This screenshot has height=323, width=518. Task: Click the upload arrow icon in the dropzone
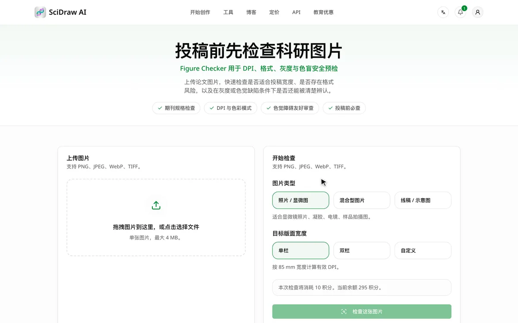click(x=156, y=205)
